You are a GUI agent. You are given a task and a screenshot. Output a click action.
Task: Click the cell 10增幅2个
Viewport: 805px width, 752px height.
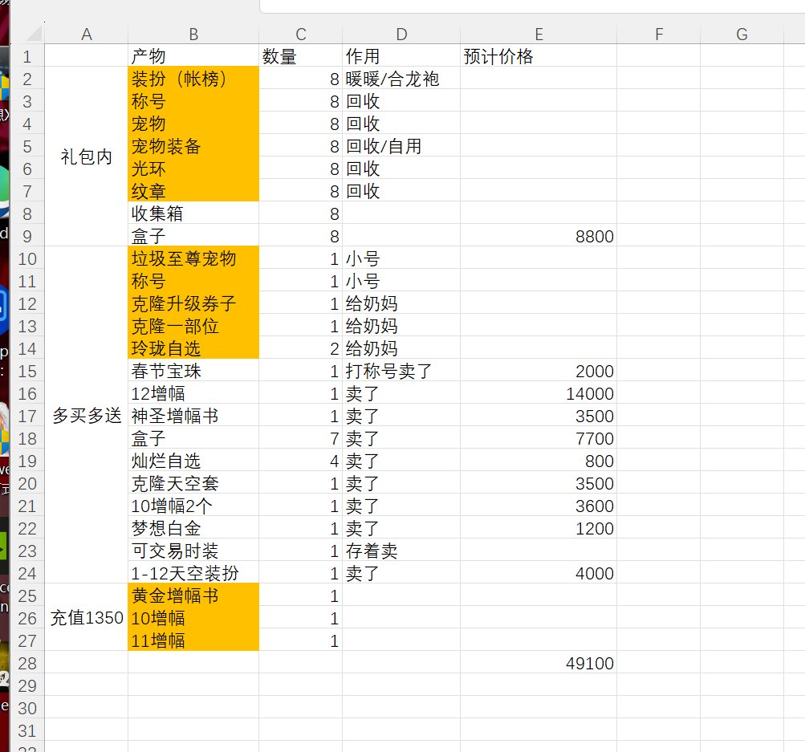point(193,506)
